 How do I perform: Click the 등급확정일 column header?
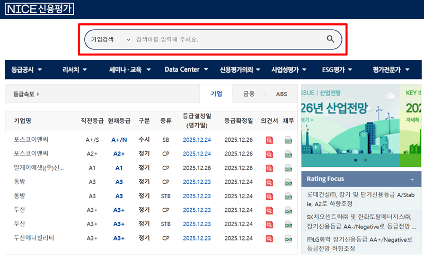point(238,121)
